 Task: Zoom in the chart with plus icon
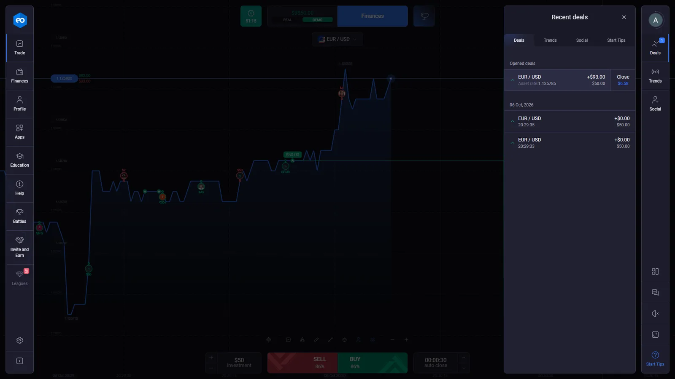coord(406,340)
